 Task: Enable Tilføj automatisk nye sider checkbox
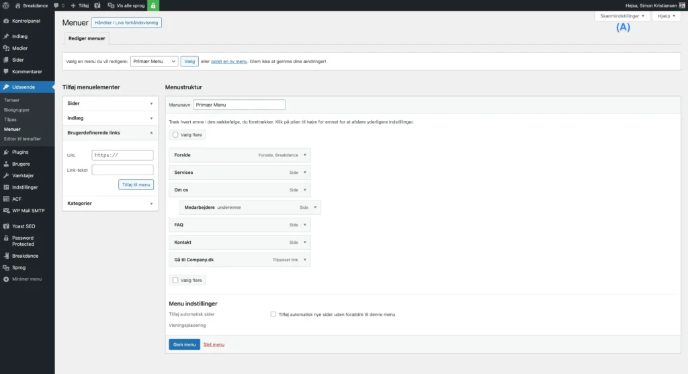coord(273,314)
